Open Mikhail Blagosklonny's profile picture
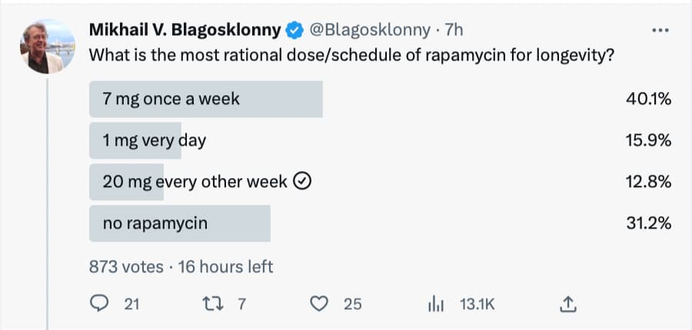This screenshot has height=330, width=692. pos(48,47)
